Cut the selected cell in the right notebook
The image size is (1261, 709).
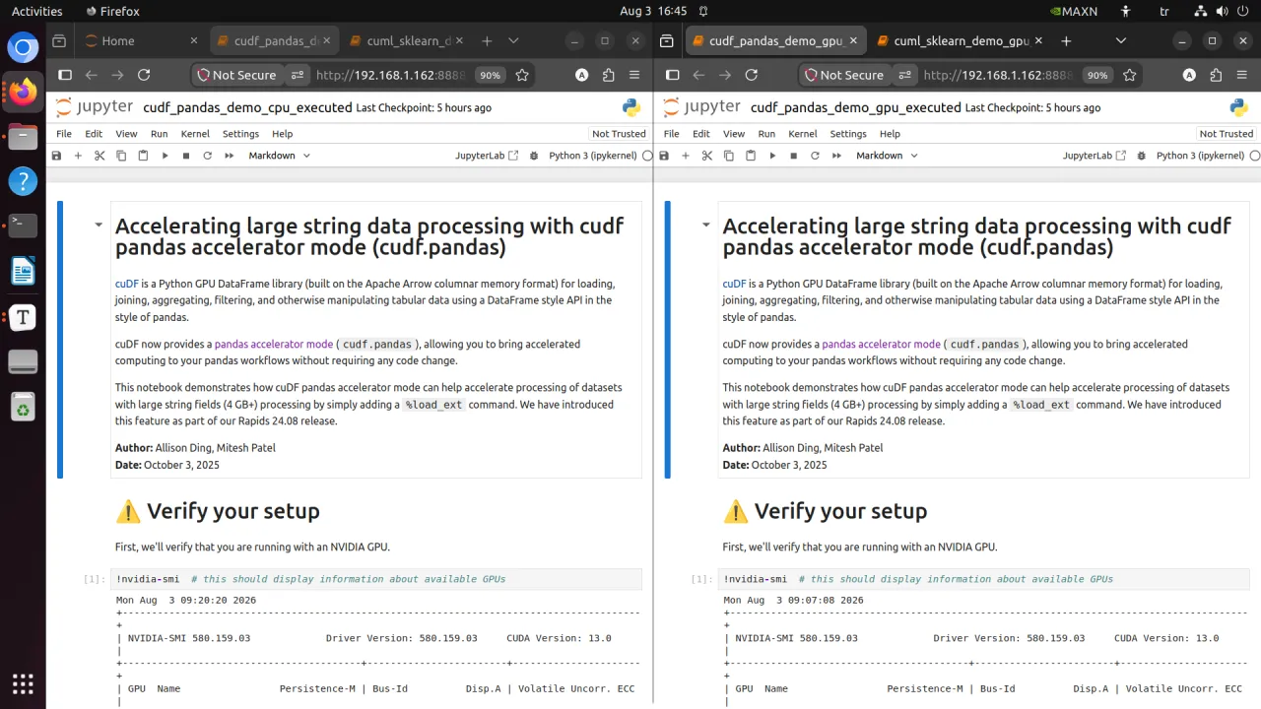click(707, 156)
